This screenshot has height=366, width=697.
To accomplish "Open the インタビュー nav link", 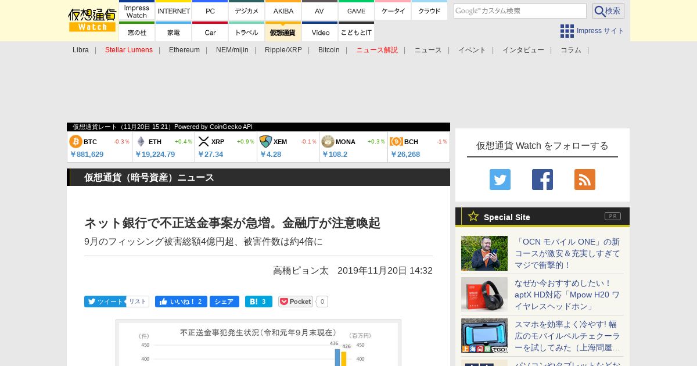I will [523, 50].
